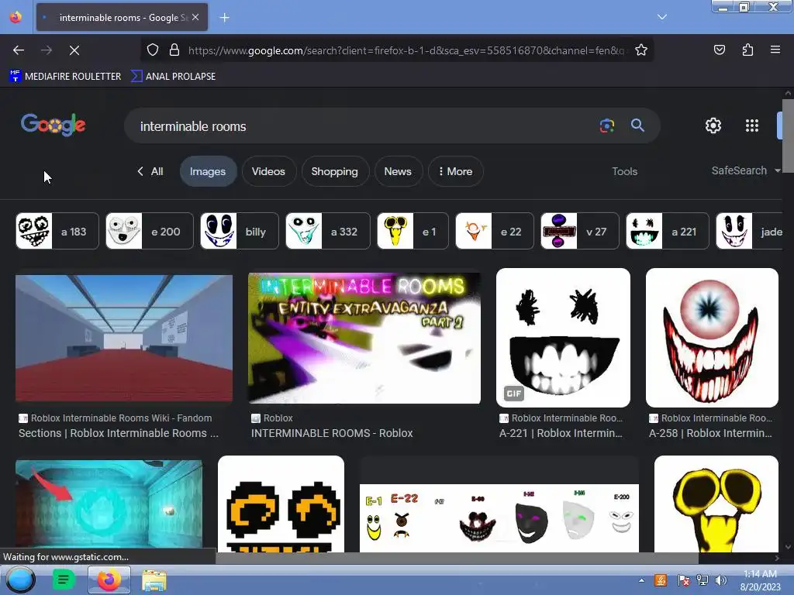Filter by the e 200 chip
Image resolution: width=794 pixels, height=595 pixels.
150,231
